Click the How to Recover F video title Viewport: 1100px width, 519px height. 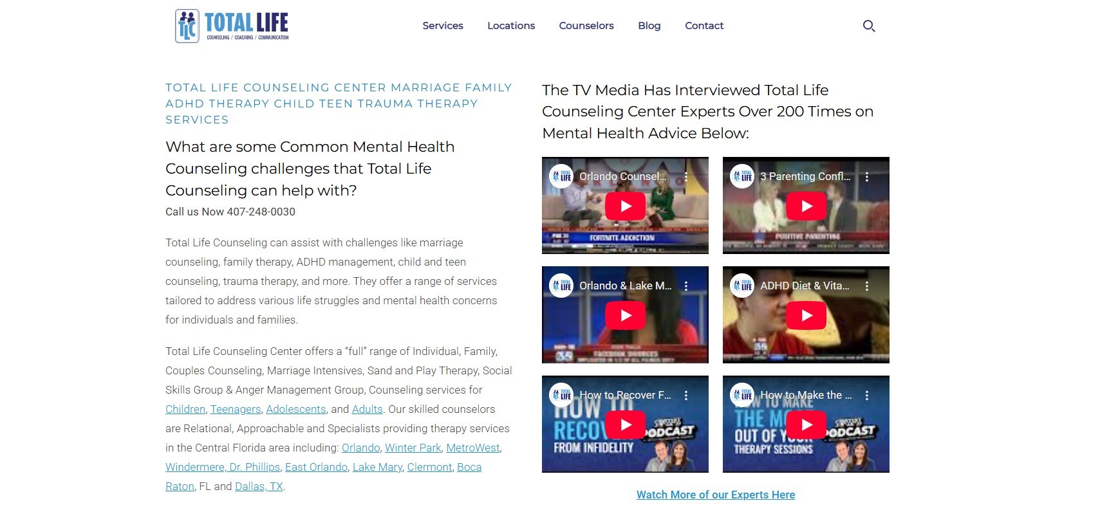tap(625, 395)
